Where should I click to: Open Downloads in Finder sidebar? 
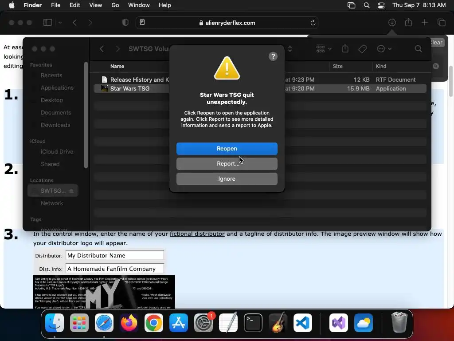[55, 125]
